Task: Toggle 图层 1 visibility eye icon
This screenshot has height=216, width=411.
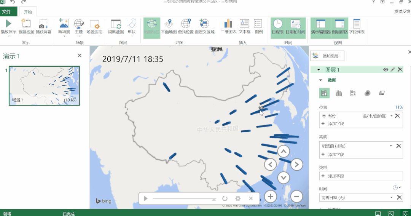Action: click(386, 70)
